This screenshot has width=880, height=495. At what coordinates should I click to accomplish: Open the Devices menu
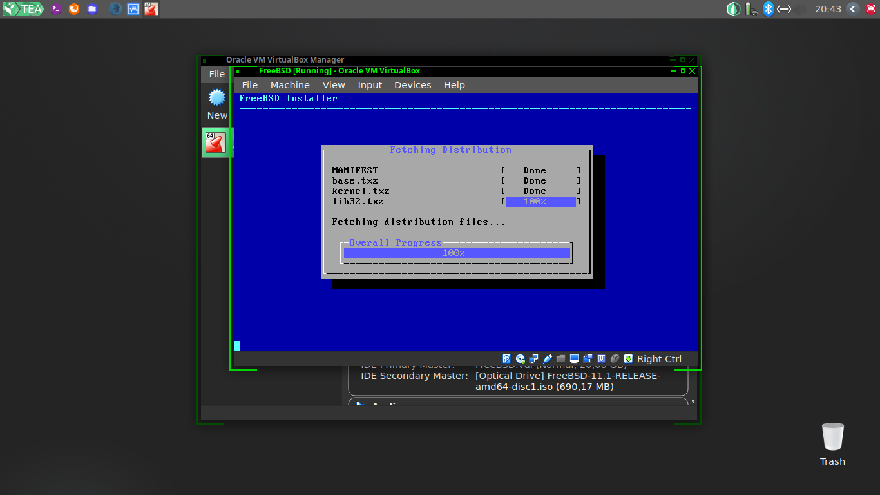point(413,85)
